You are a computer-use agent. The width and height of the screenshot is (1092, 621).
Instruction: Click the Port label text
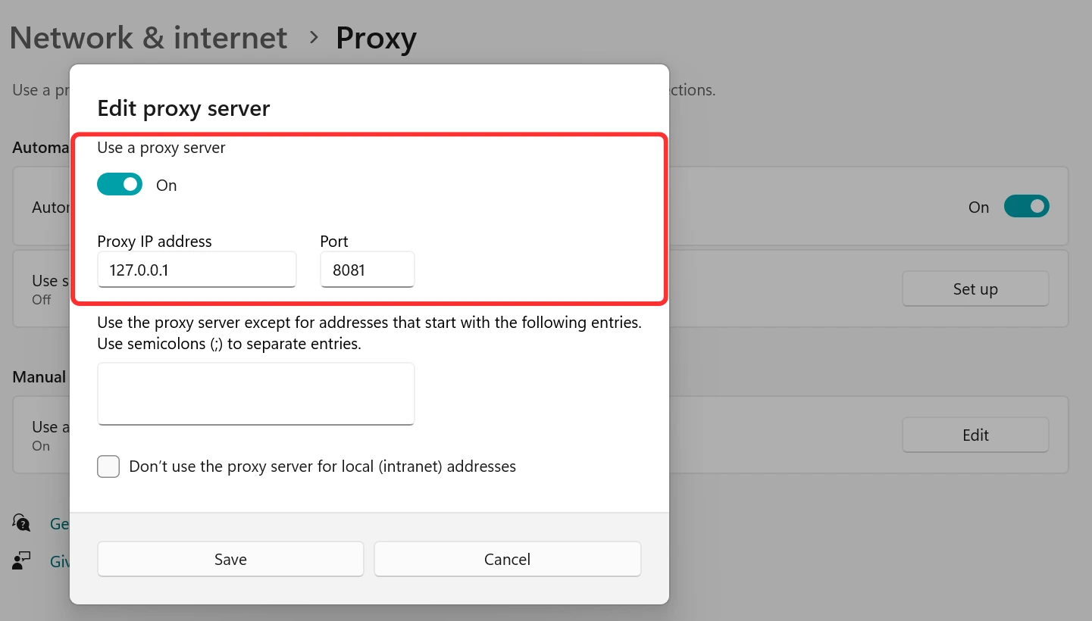tap(334, 241)
